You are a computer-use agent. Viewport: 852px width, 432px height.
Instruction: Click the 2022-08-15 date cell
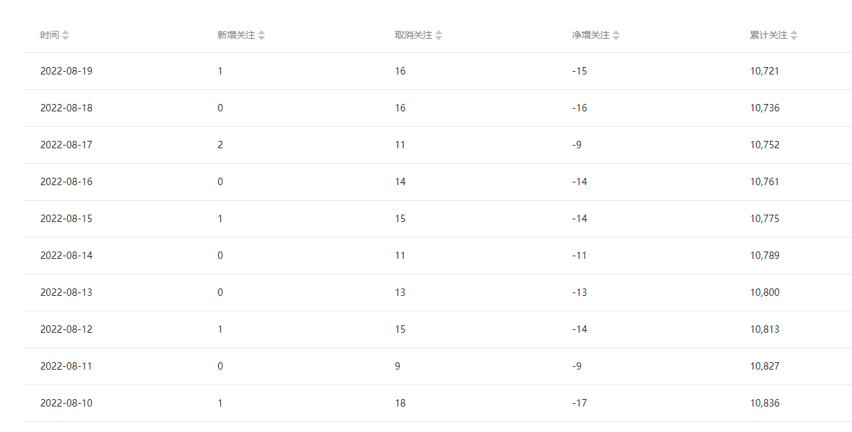[x=66, y=219]
